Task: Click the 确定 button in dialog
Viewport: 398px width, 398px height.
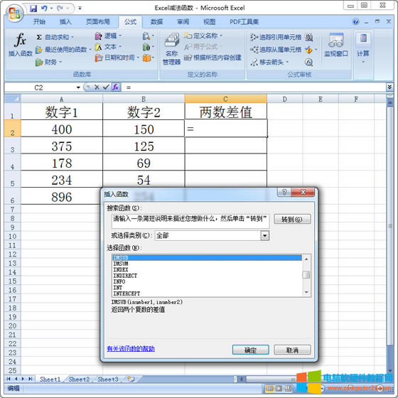Action: point(250,350)
